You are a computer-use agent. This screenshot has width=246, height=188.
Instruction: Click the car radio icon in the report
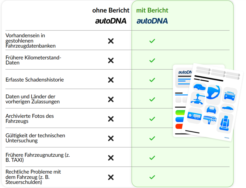tap(194, 116)
